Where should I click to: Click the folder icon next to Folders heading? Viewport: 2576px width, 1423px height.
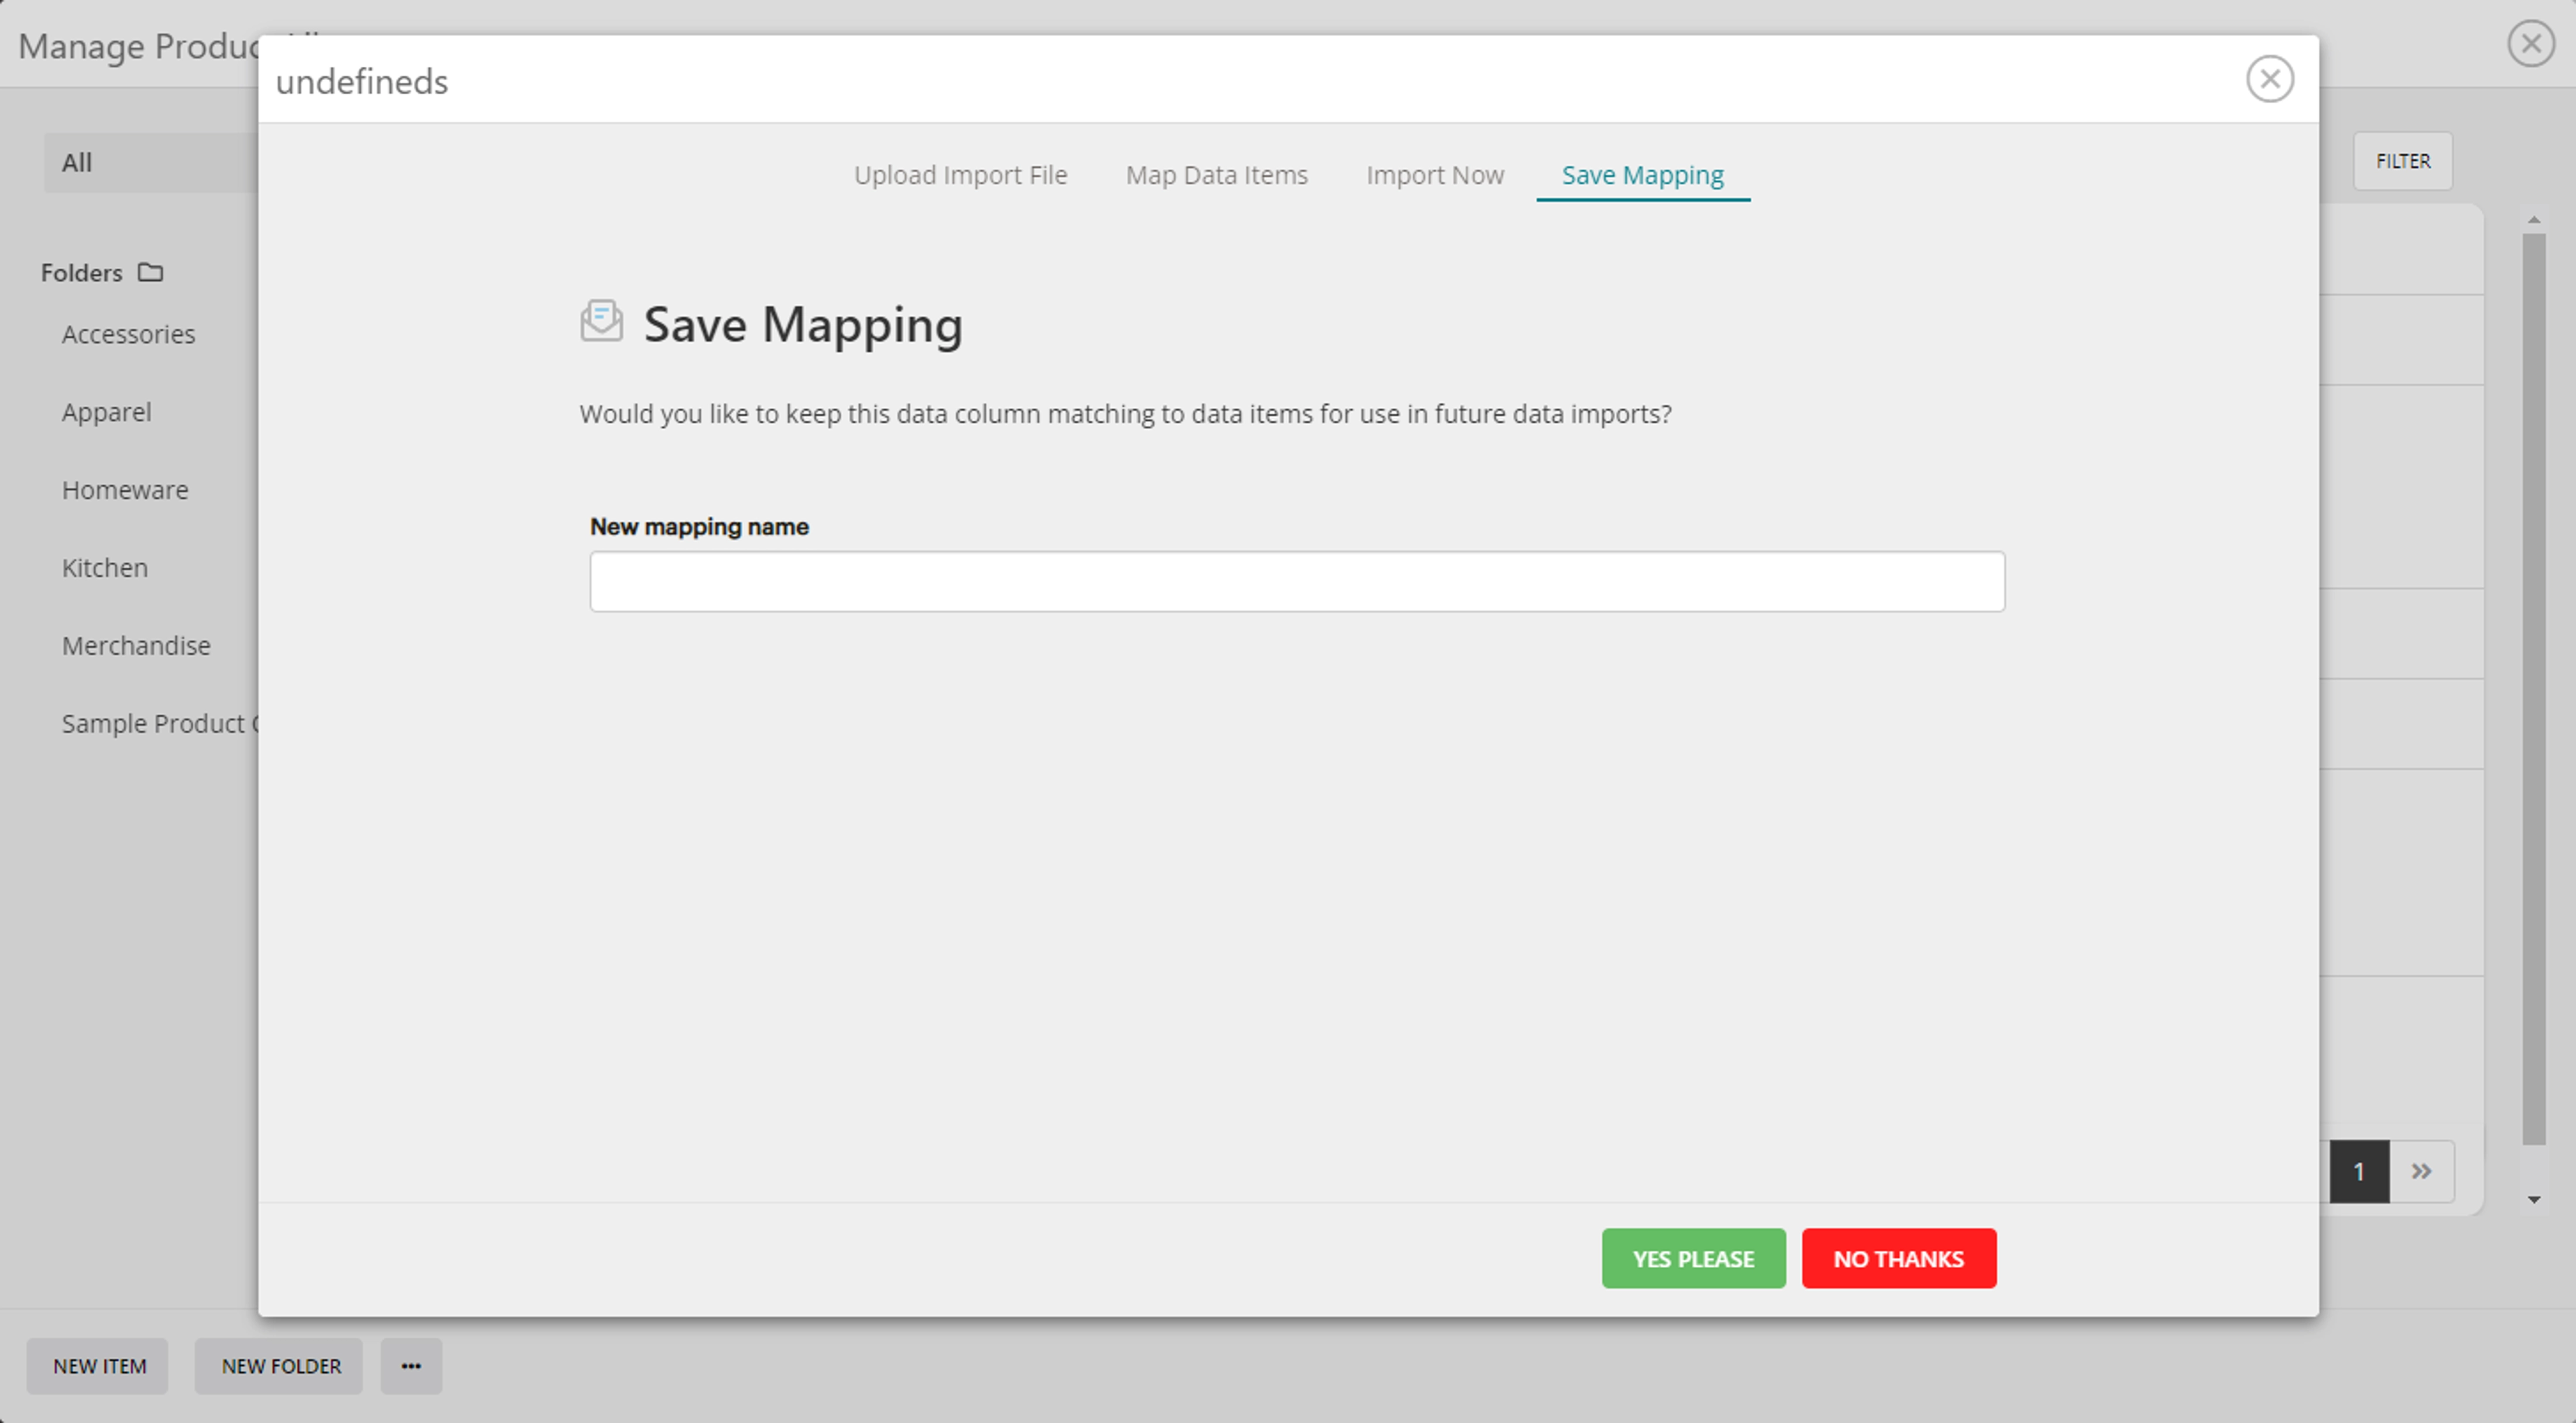click(151, 272)
